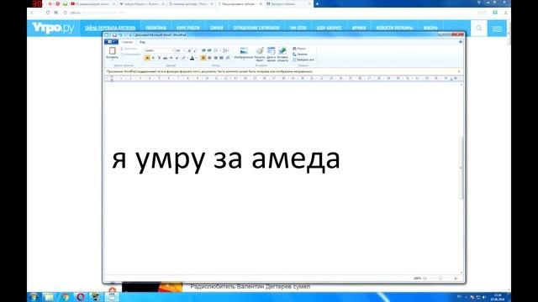Image resolution: width=538 pixels, height=302 pixels.
Task: Click the grow font size icon
Action: pos(189,50)
